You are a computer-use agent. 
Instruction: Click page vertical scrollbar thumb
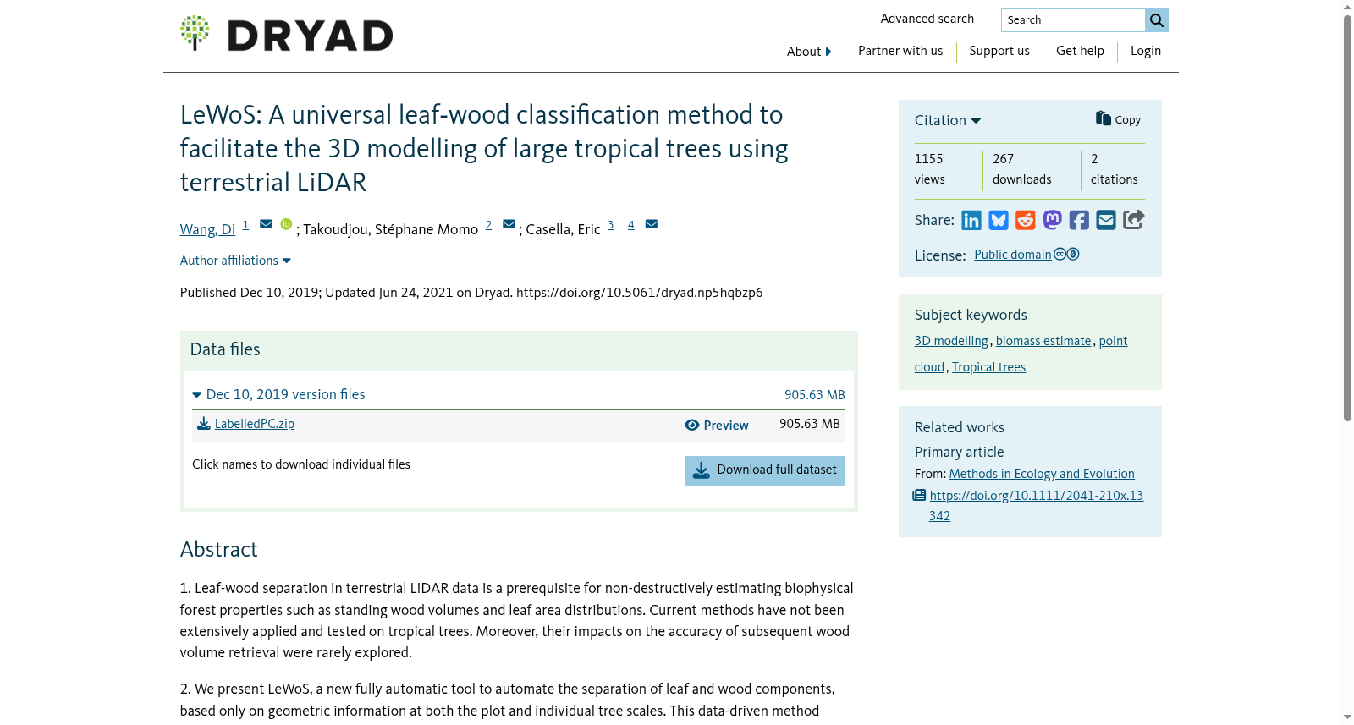point(1347,218)
